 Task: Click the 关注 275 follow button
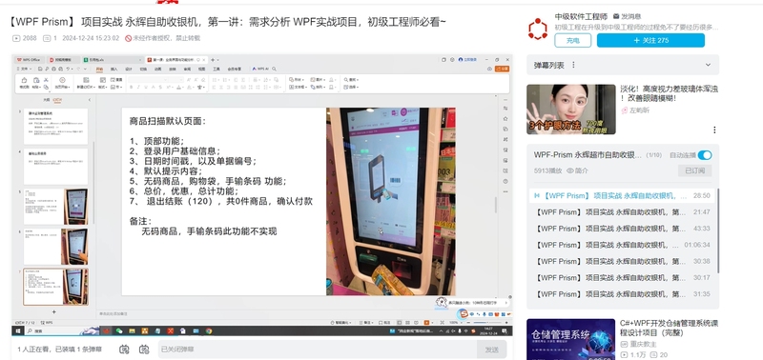650,40
